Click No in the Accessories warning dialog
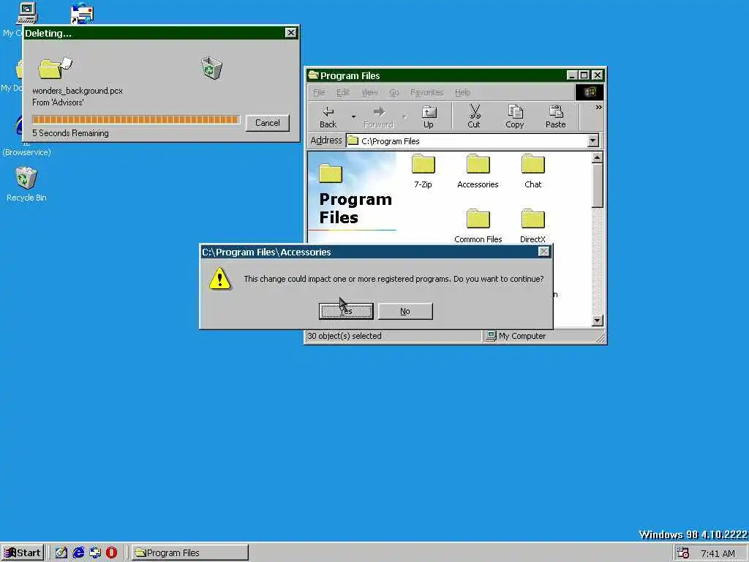Image resolution: width=749 pixels, height=562 pixels. point(405,311)
